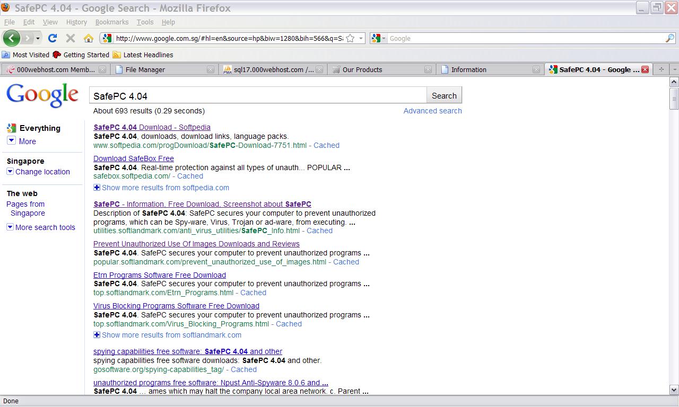Open the Tools menu
The image size is (679, 407).
(145, 22)
